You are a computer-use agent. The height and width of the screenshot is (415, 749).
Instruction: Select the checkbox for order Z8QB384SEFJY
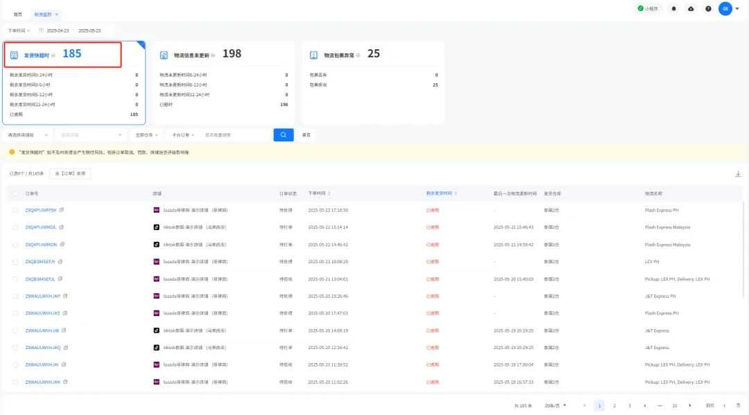(x=15, y=261)
